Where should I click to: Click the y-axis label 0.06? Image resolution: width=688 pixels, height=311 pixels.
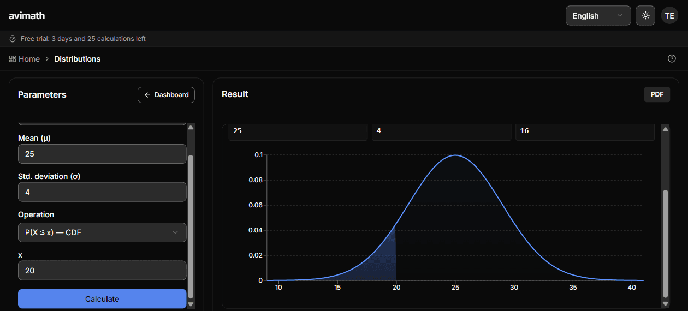tap(256, 205)
